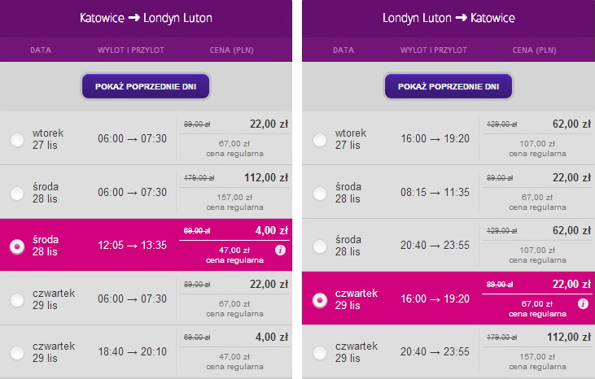Screen dimensions: 595x379
Task: Select środa 28 lis 06:00 outbound flight
Action: [17, 194]
